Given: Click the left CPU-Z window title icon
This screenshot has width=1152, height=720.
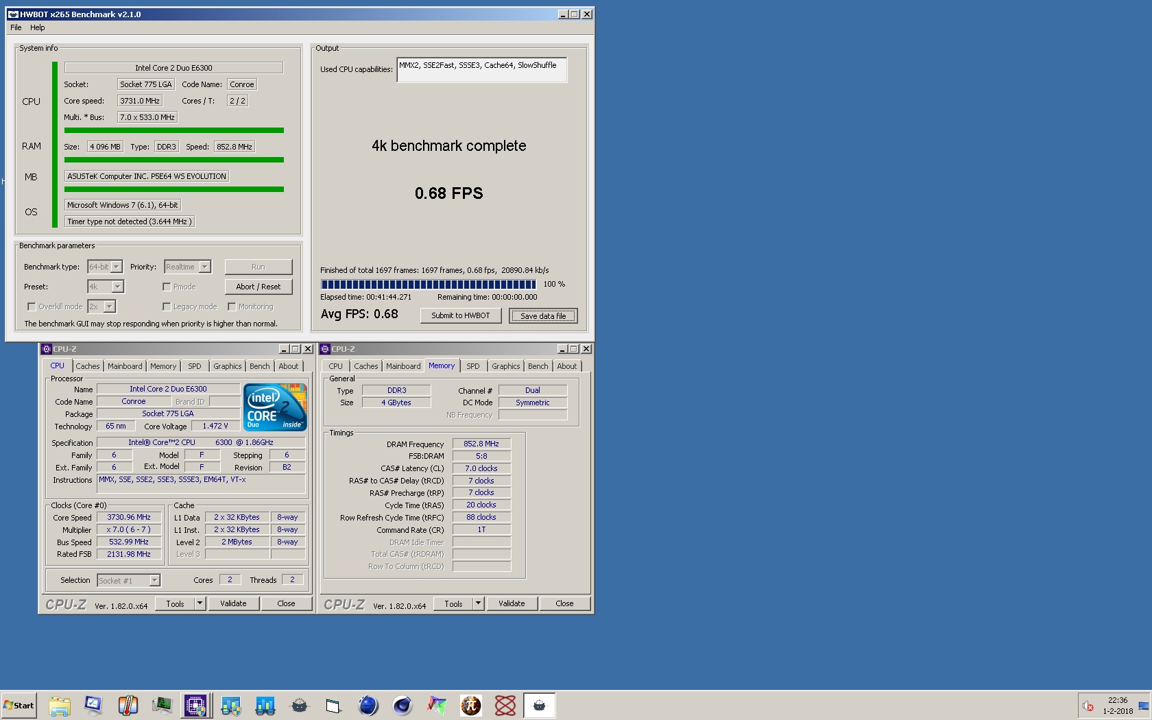Looking at the screenshot, I should (x=47, y=349).
